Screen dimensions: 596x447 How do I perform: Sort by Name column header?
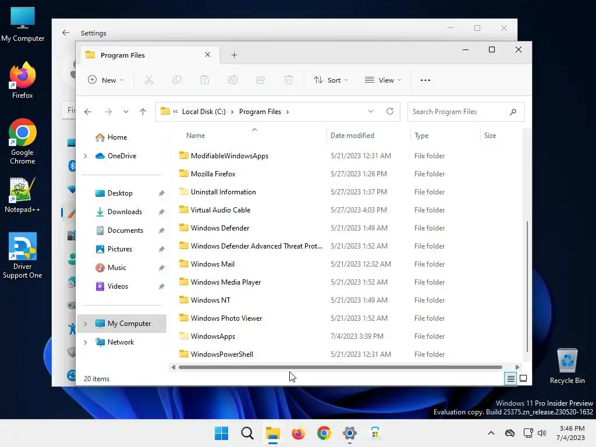[x=196, y=135]
